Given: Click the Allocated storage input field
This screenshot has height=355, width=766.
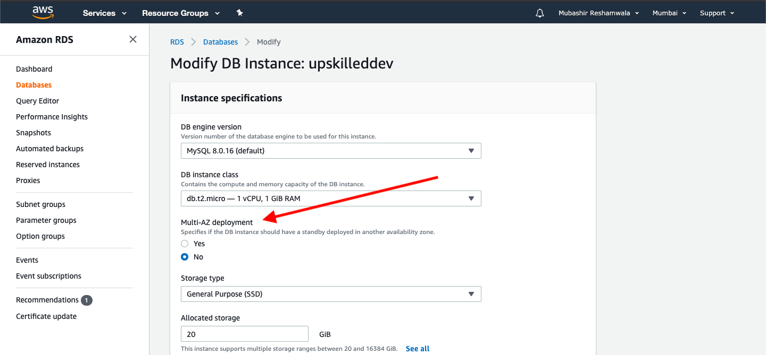Looking at the screenshot, I should [245, 334].
